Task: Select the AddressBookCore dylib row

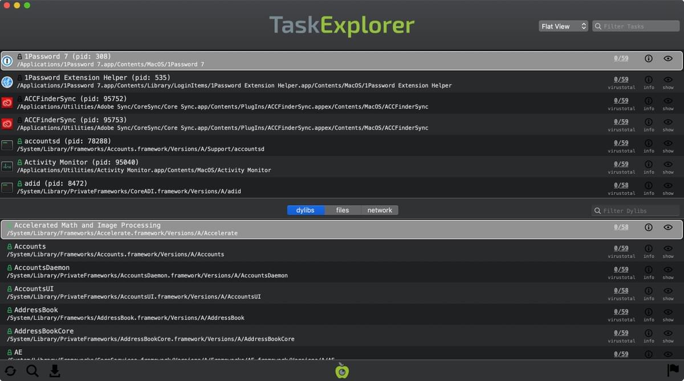Action: pyautogui.click(x=342, y=335)
